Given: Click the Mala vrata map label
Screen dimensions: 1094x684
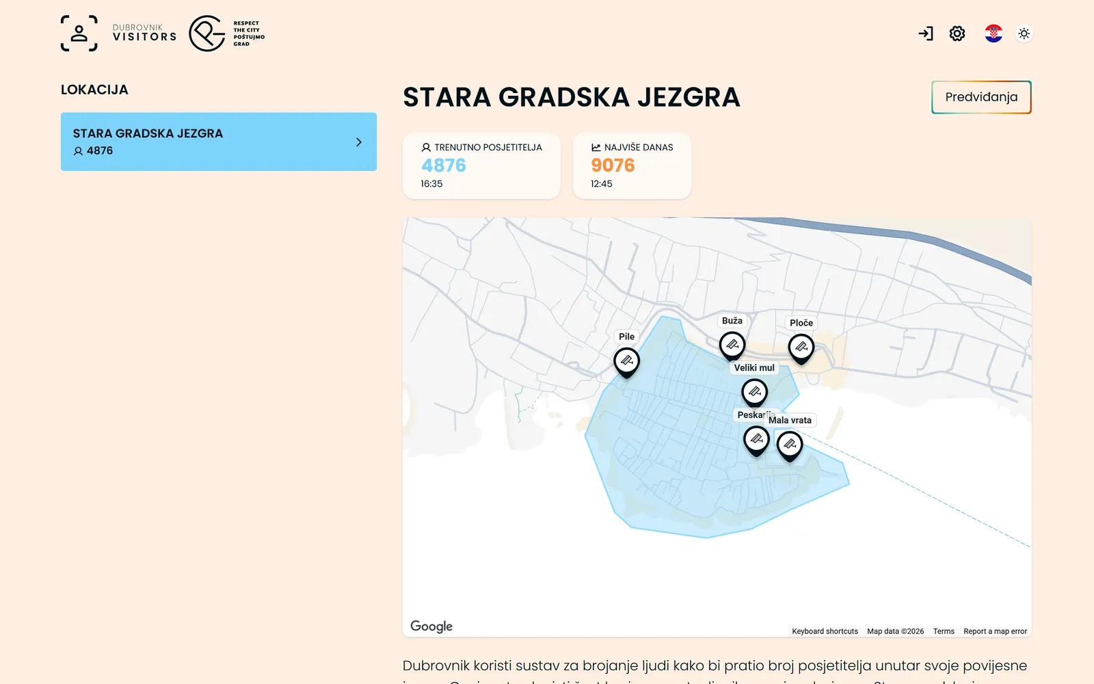Looking at the screenshot, I should (790, 421).
